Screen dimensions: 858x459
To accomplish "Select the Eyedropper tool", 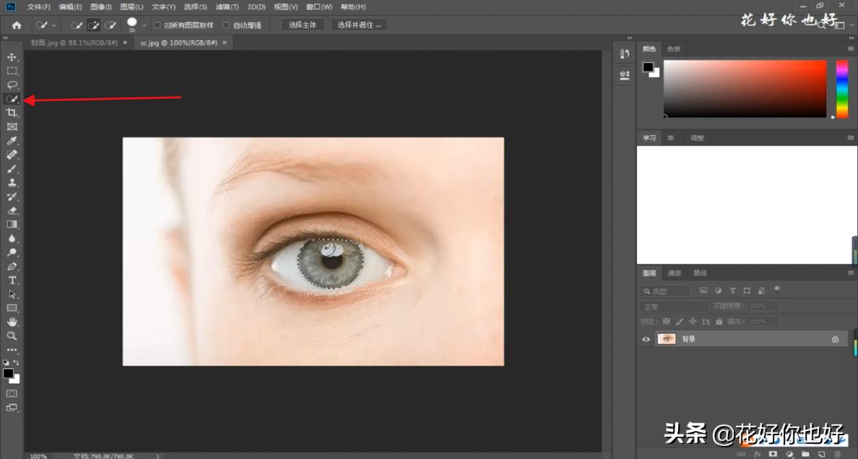I will click(x=12, y=141).
